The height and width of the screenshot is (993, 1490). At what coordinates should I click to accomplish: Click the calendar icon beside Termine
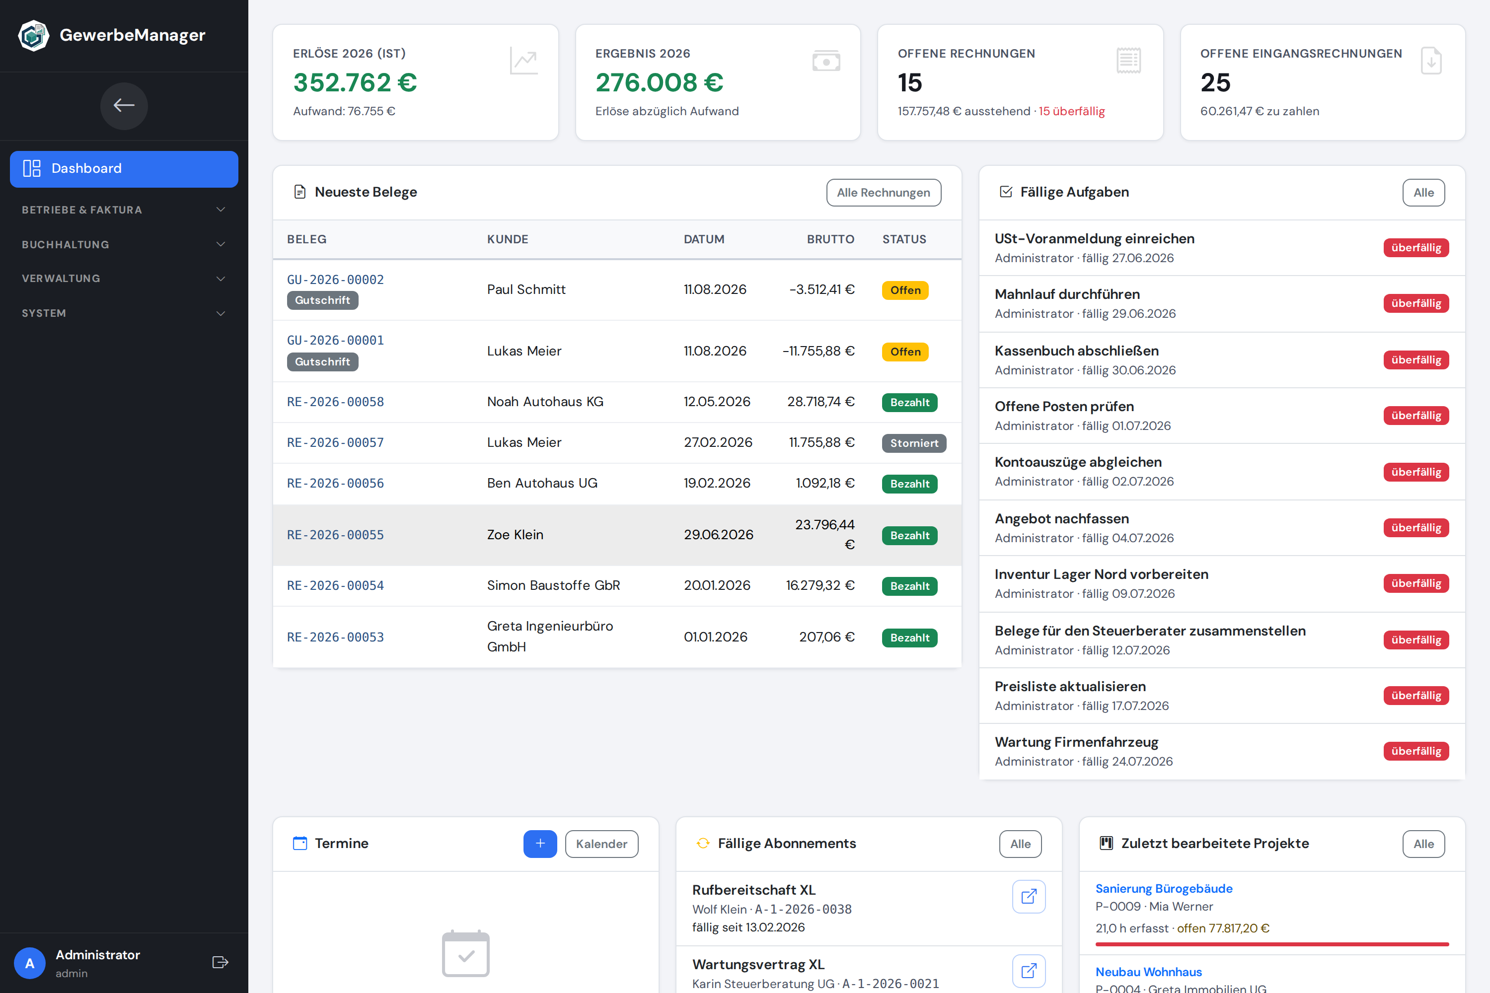click(x=300, y=844)
